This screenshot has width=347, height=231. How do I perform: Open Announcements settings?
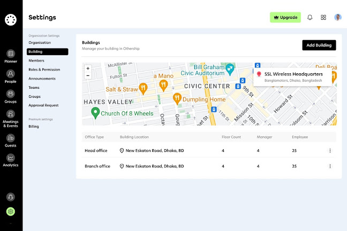pyautogui.click(x=42, y=79)
